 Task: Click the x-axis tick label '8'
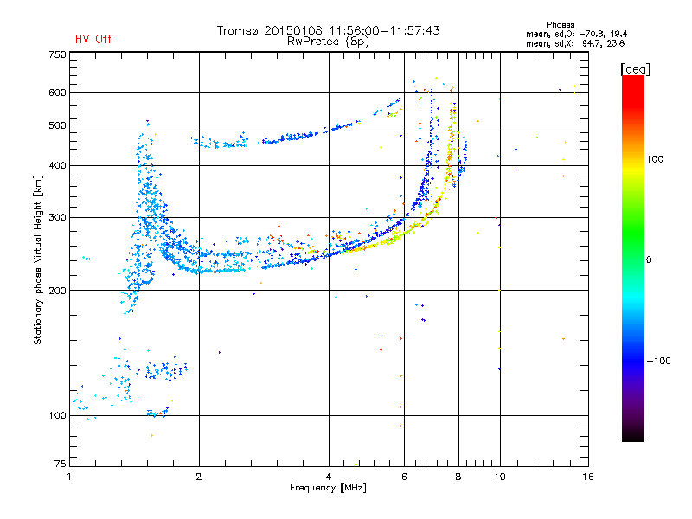point(458,477)
